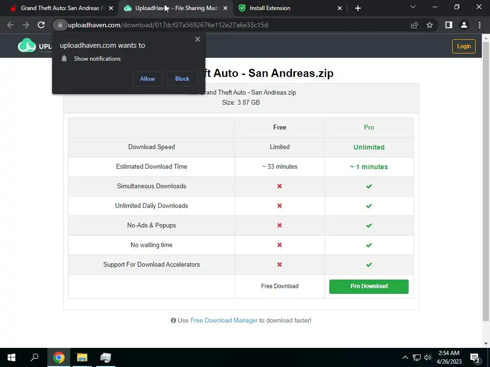Click red X for Simultaneous Downloads
Image resolution: width=490 pixels, height=367 pixels.
pos(279,186)
